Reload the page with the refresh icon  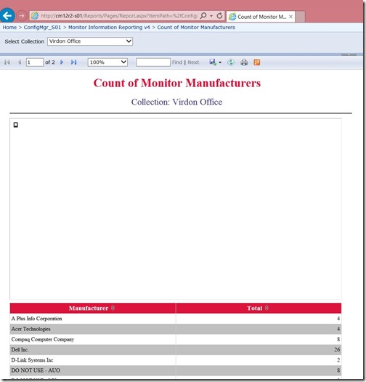click(x=219, y=16)
